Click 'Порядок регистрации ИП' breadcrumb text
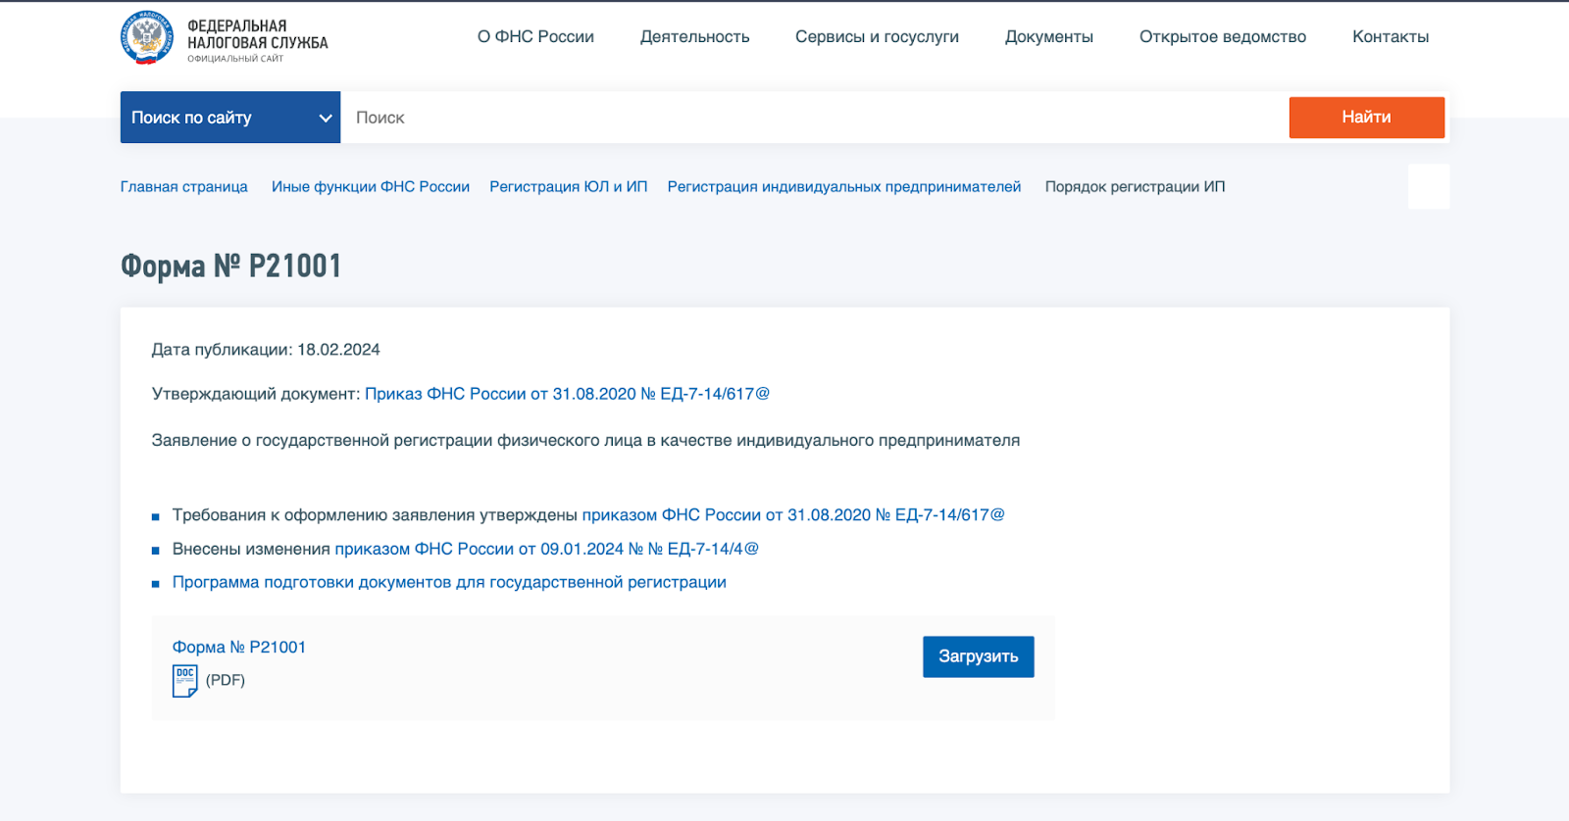 (1135, 187)
